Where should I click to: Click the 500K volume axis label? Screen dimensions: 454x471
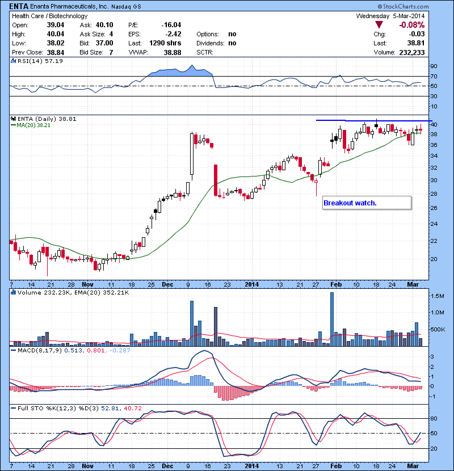tap(438, 330)
